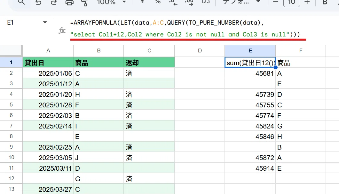Open the font family dropdown

click(241, 2)
